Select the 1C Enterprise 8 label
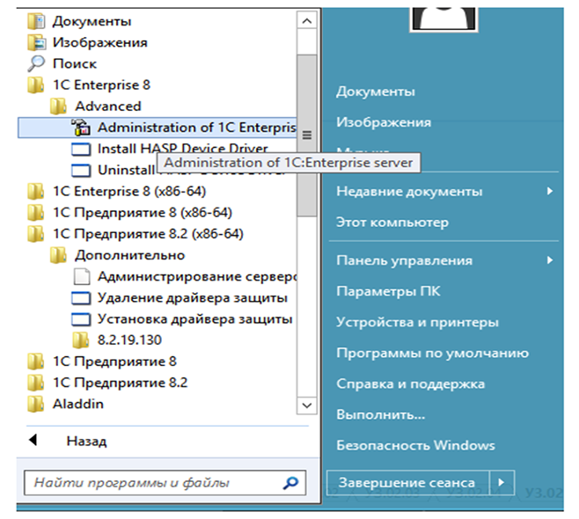The height and width of the screenshot is (519, 579). (101, 85)
